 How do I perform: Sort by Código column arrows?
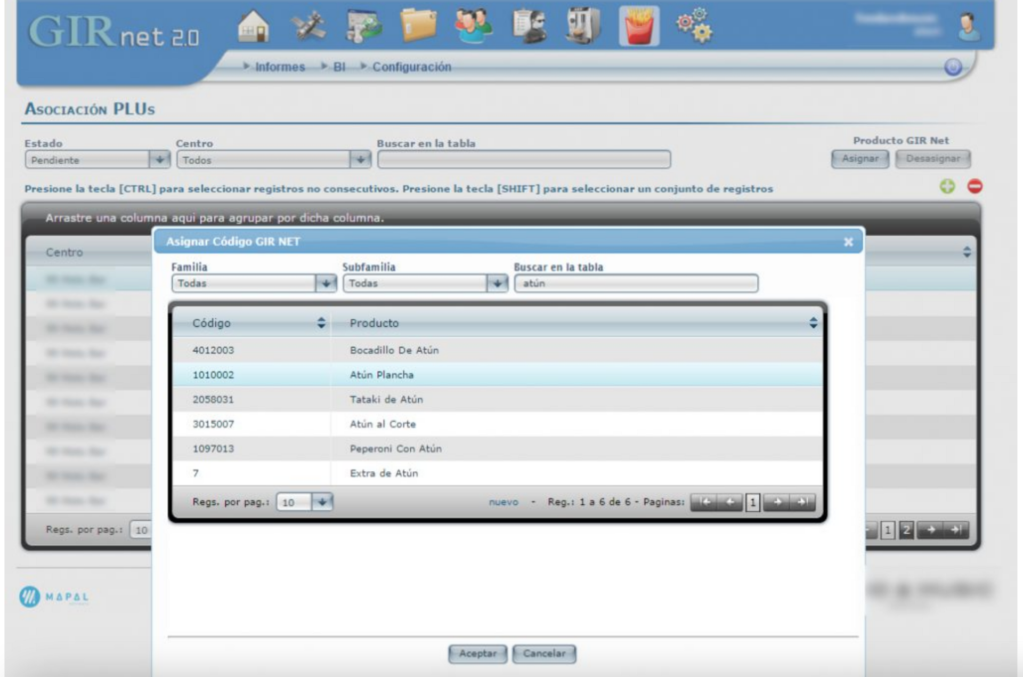[x=321, y=323]
